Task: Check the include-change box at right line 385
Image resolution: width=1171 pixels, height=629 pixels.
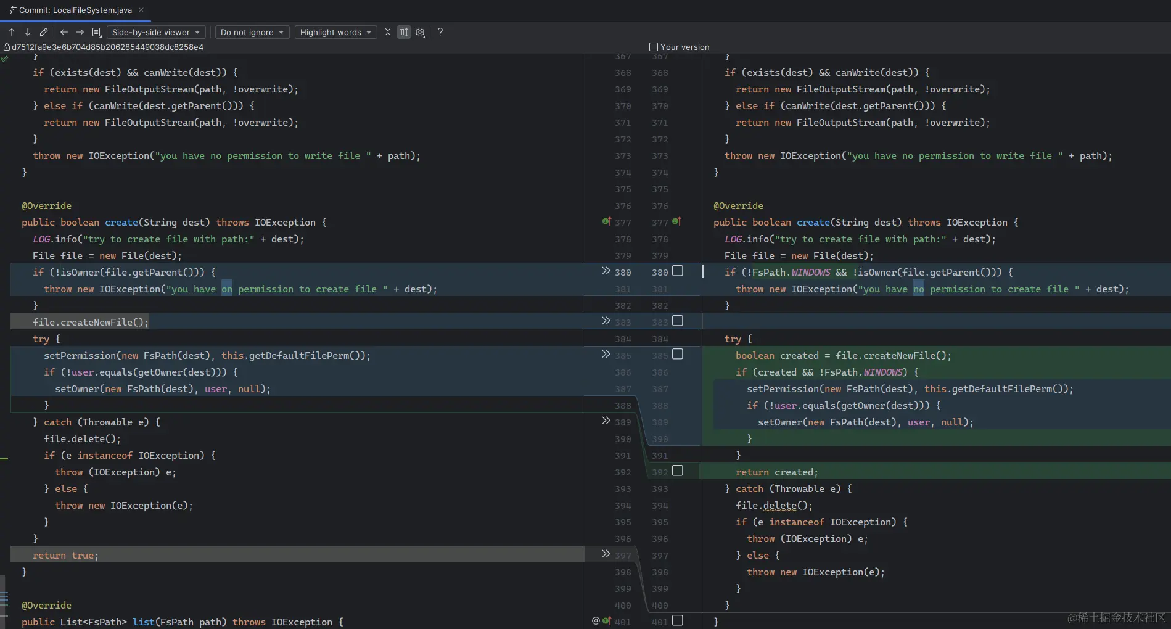Action: click(678, 354)
